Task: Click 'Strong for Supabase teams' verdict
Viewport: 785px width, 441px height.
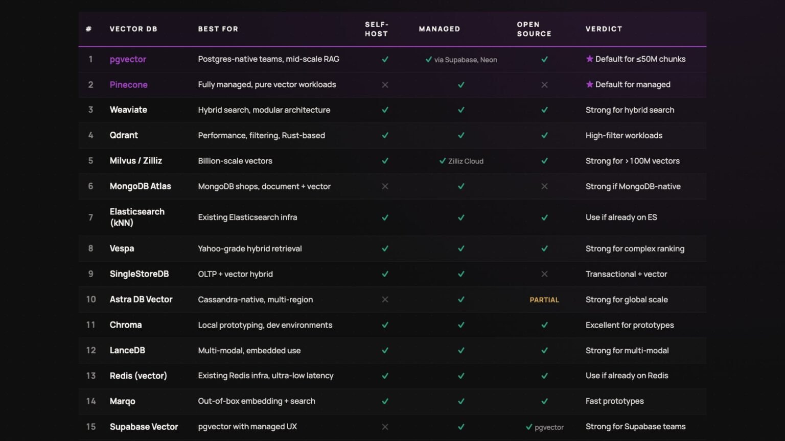Action: click(x=636, y=427)
